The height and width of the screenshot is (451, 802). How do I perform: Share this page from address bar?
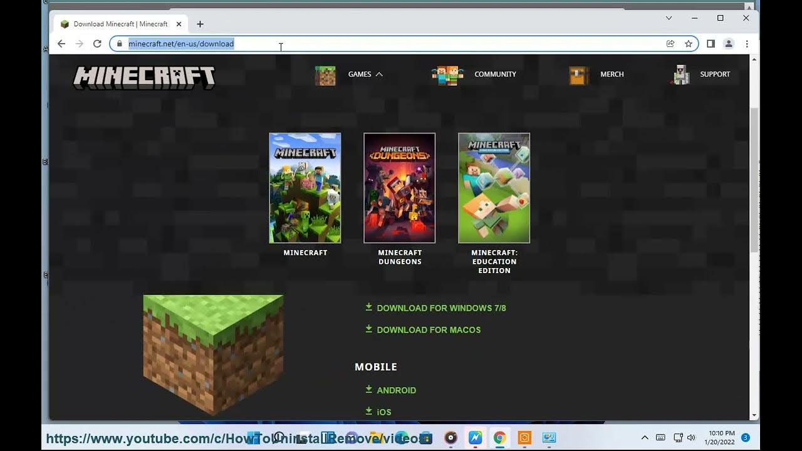(670, 44)
